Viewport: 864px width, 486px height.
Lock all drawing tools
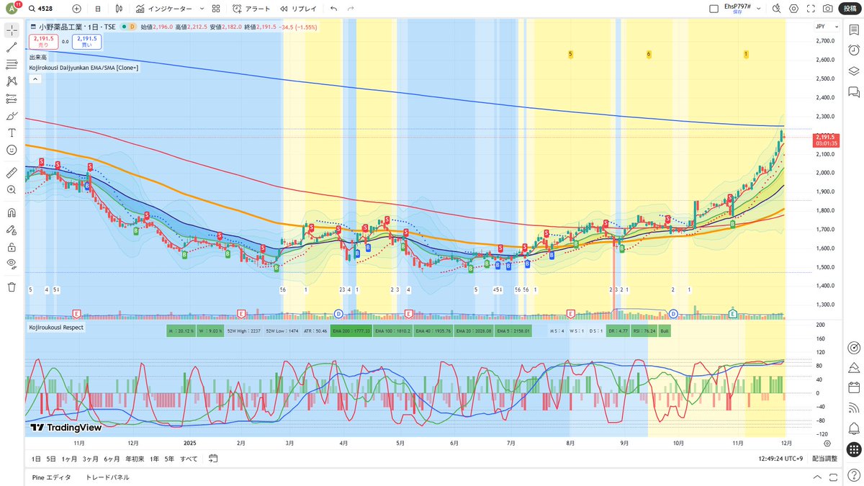pos(12,247)
